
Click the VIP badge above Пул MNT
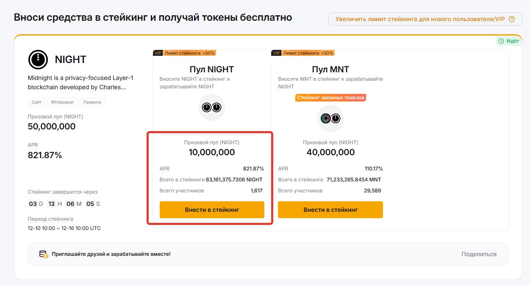[x=276, y=53]
